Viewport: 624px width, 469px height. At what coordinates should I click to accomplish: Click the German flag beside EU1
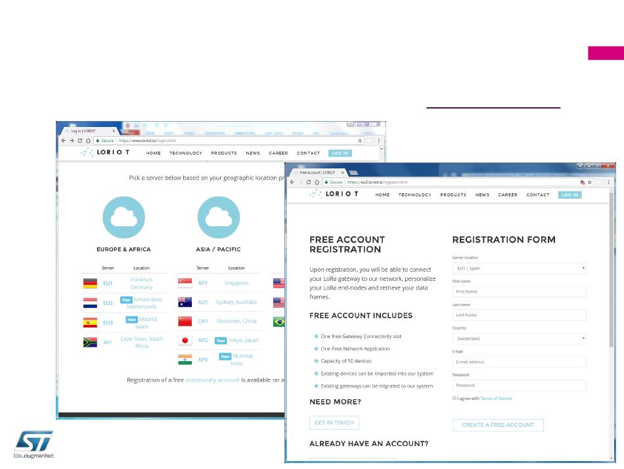91,284
